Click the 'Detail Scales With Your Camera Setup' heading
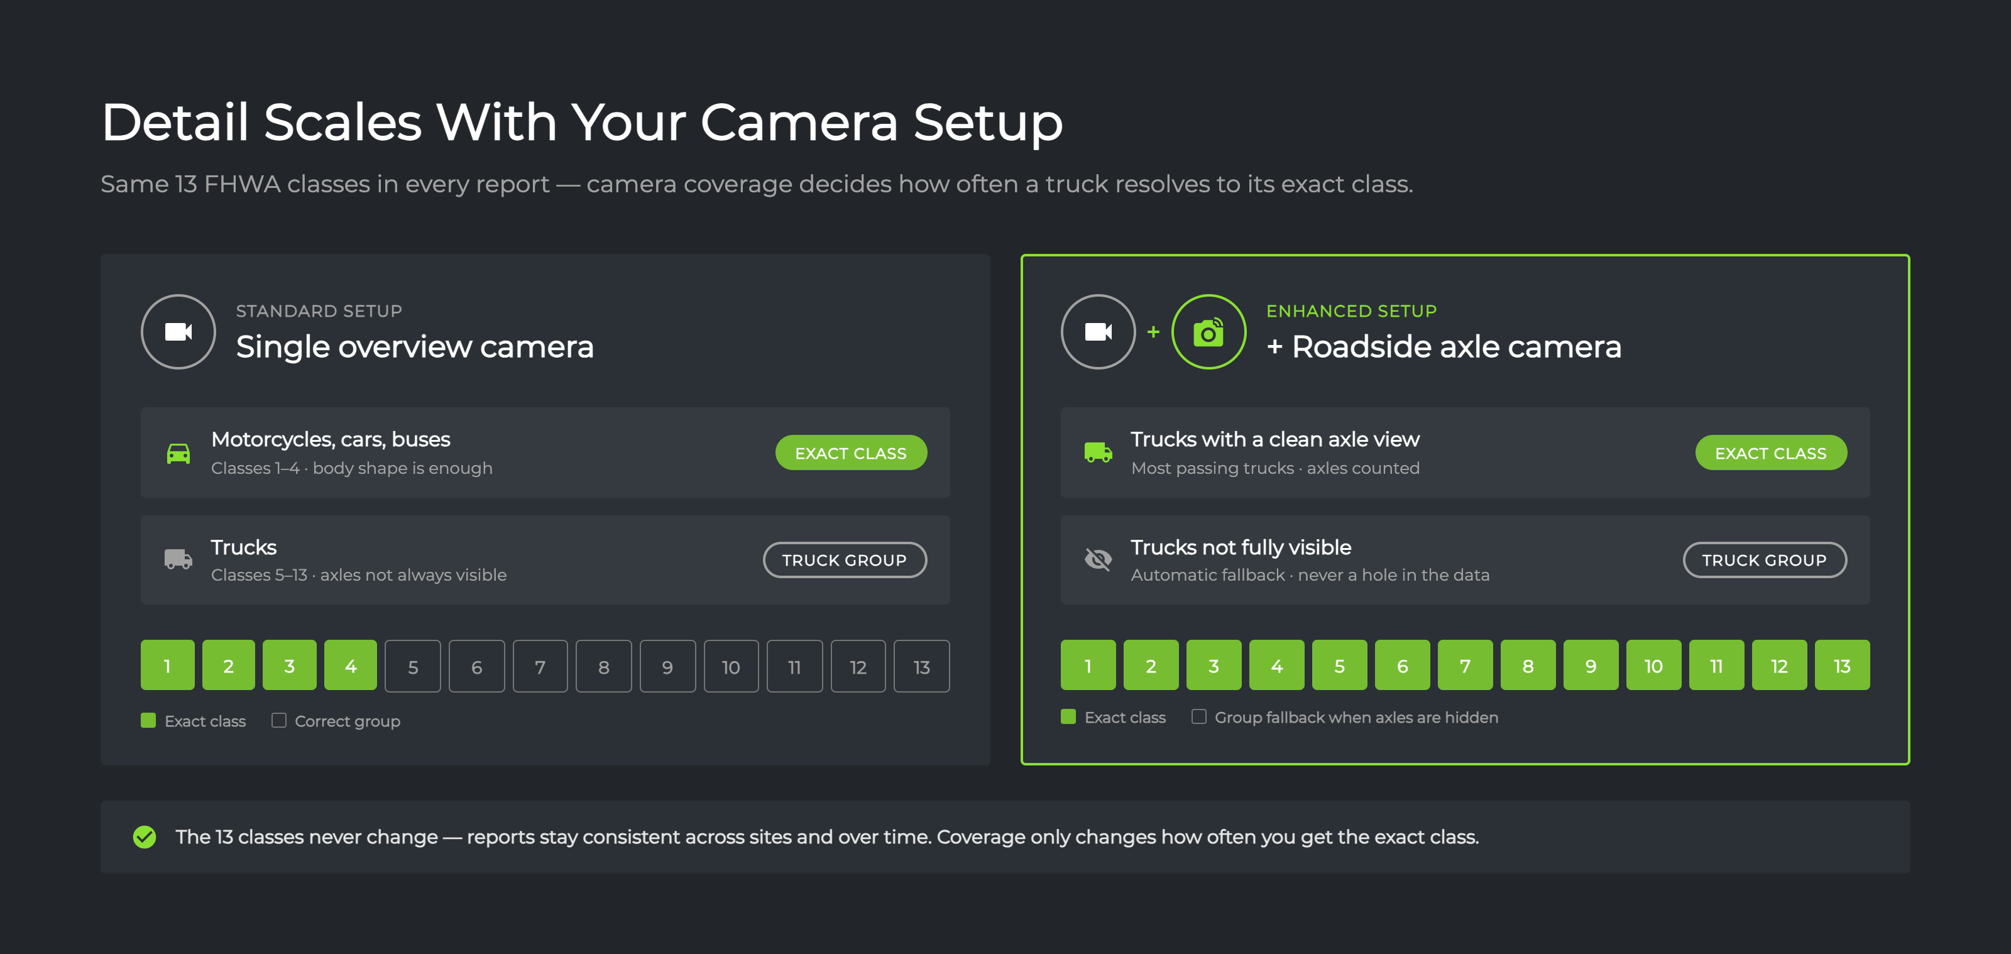Viewport: 2011px width, 954px height. [x=581, y=123]
